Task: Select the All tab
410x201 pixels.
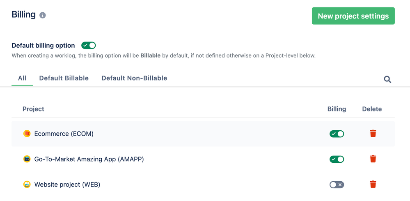Action: [x=22, y=78]
